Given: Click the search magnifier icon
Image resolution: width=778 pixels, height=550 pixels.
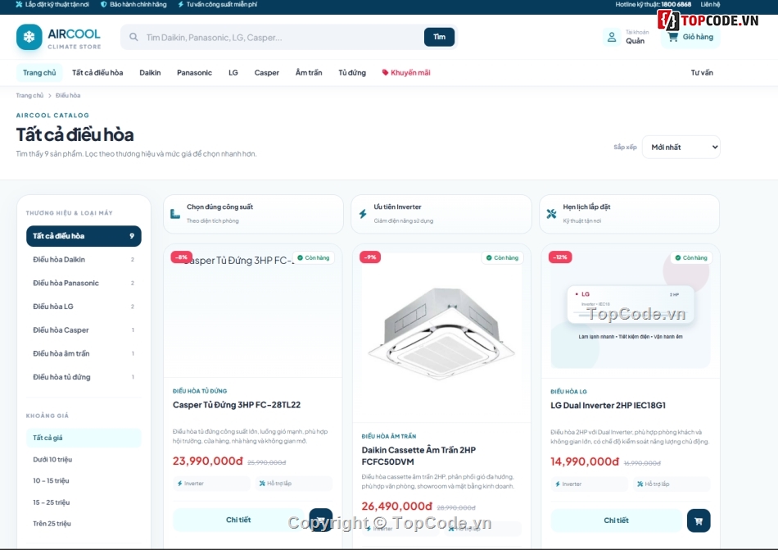Looking at the screenshot, I should (x=133, y=37).
